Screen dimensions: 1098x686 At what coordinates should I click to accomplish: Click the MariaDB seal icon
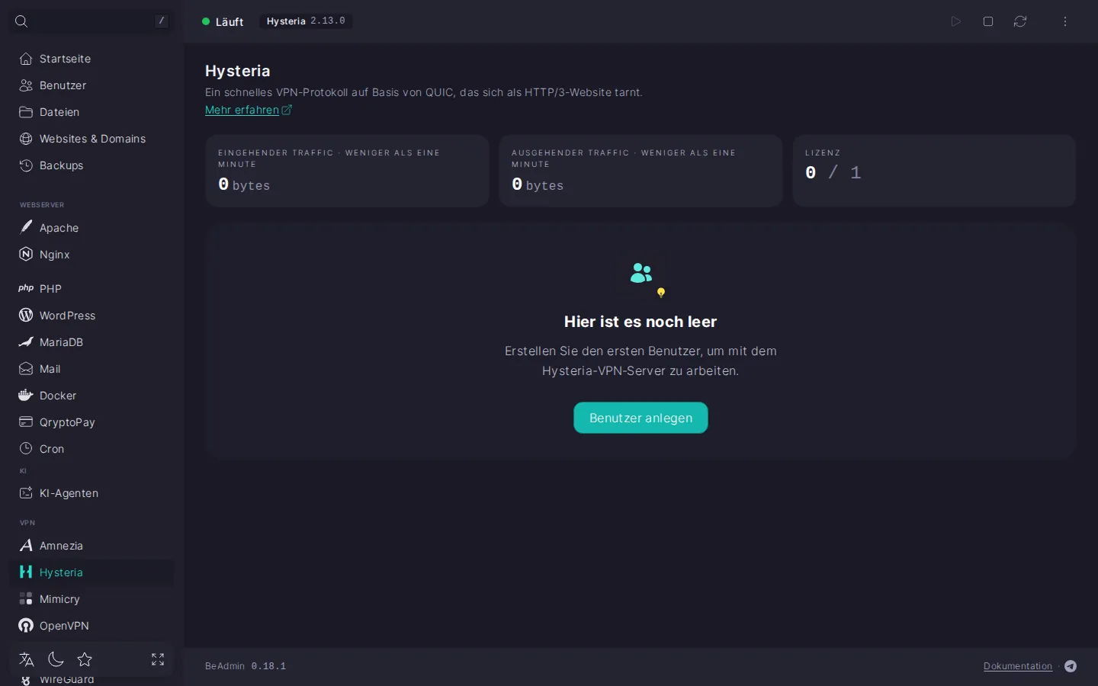coord(26,342)
